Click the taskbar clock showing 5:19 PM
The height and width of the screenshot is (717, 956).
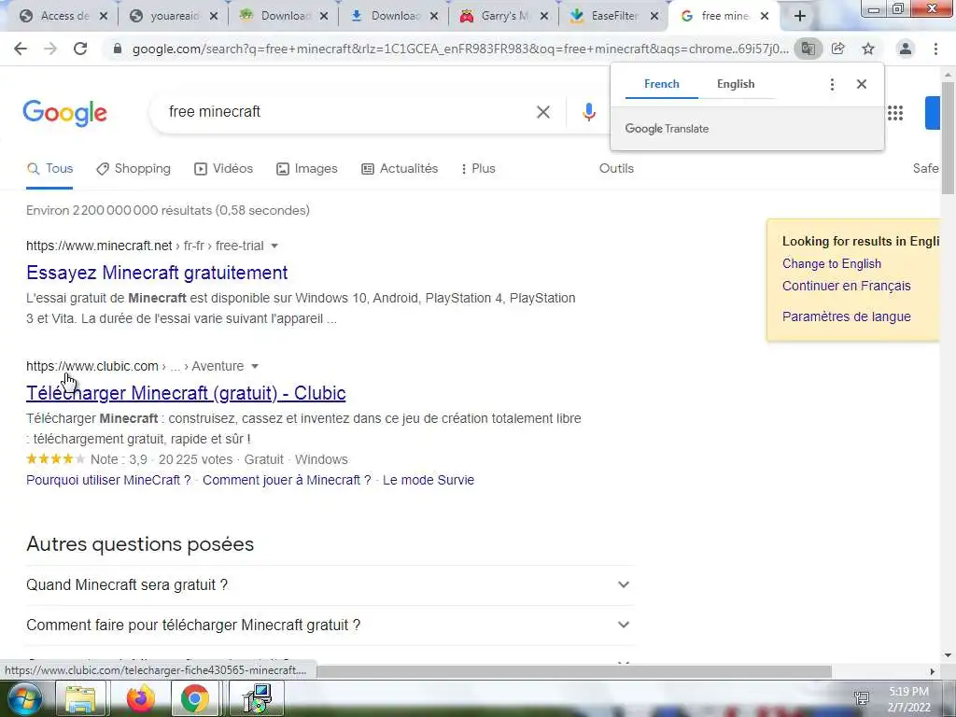909,699
